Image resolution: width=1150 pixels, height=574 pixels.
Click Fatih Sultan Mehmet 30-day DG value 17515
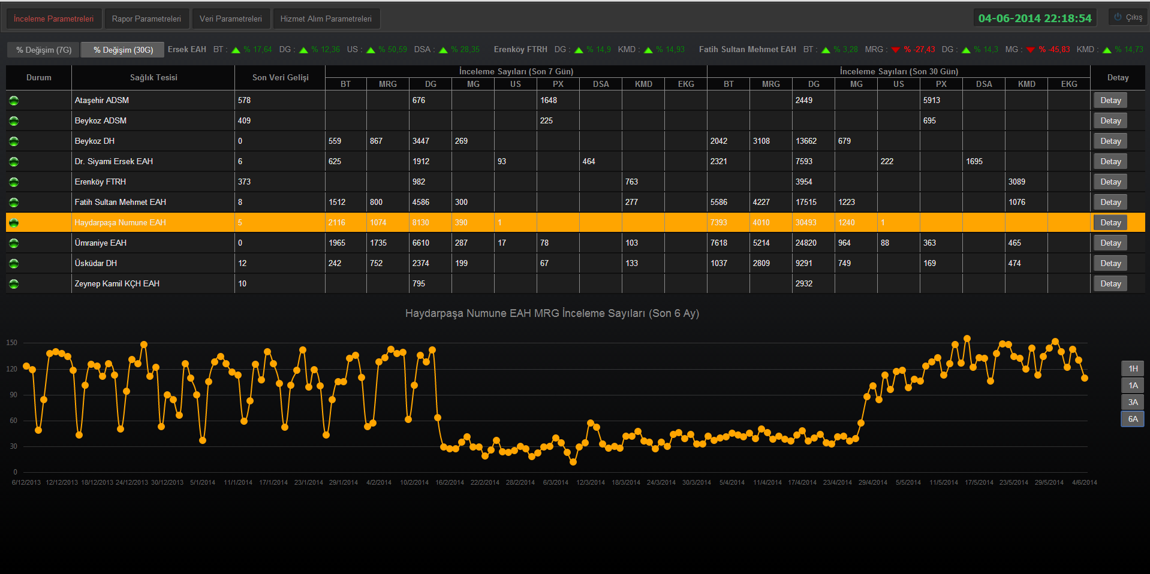pyautogui.click(x=806, y=202)
